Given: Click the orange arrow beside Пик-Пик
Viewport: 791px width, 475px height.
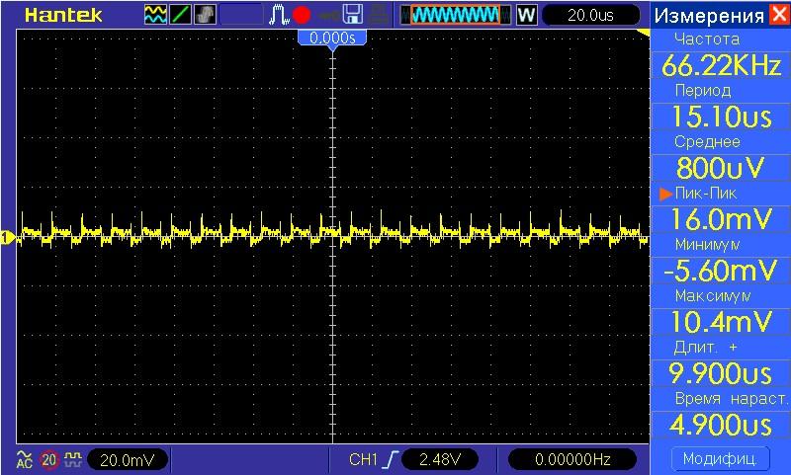Looking at the screenshot, I should [665, 194].
